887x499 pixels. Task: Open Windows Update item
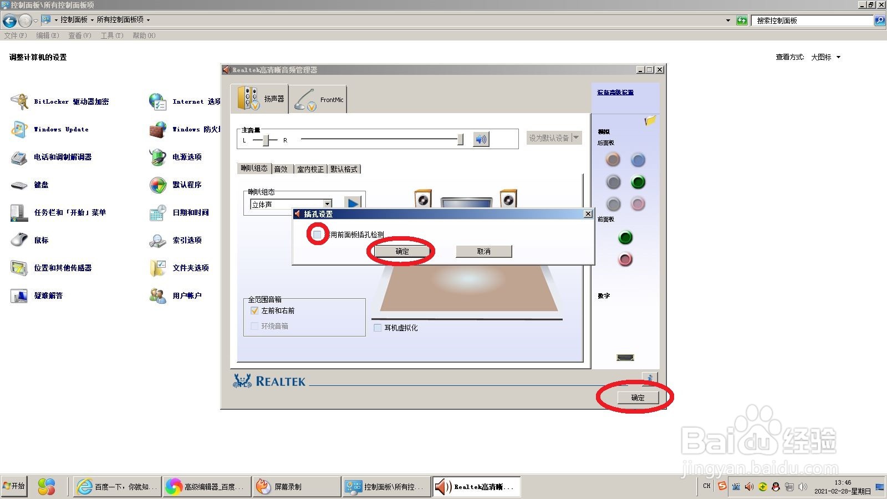[50, 129]
